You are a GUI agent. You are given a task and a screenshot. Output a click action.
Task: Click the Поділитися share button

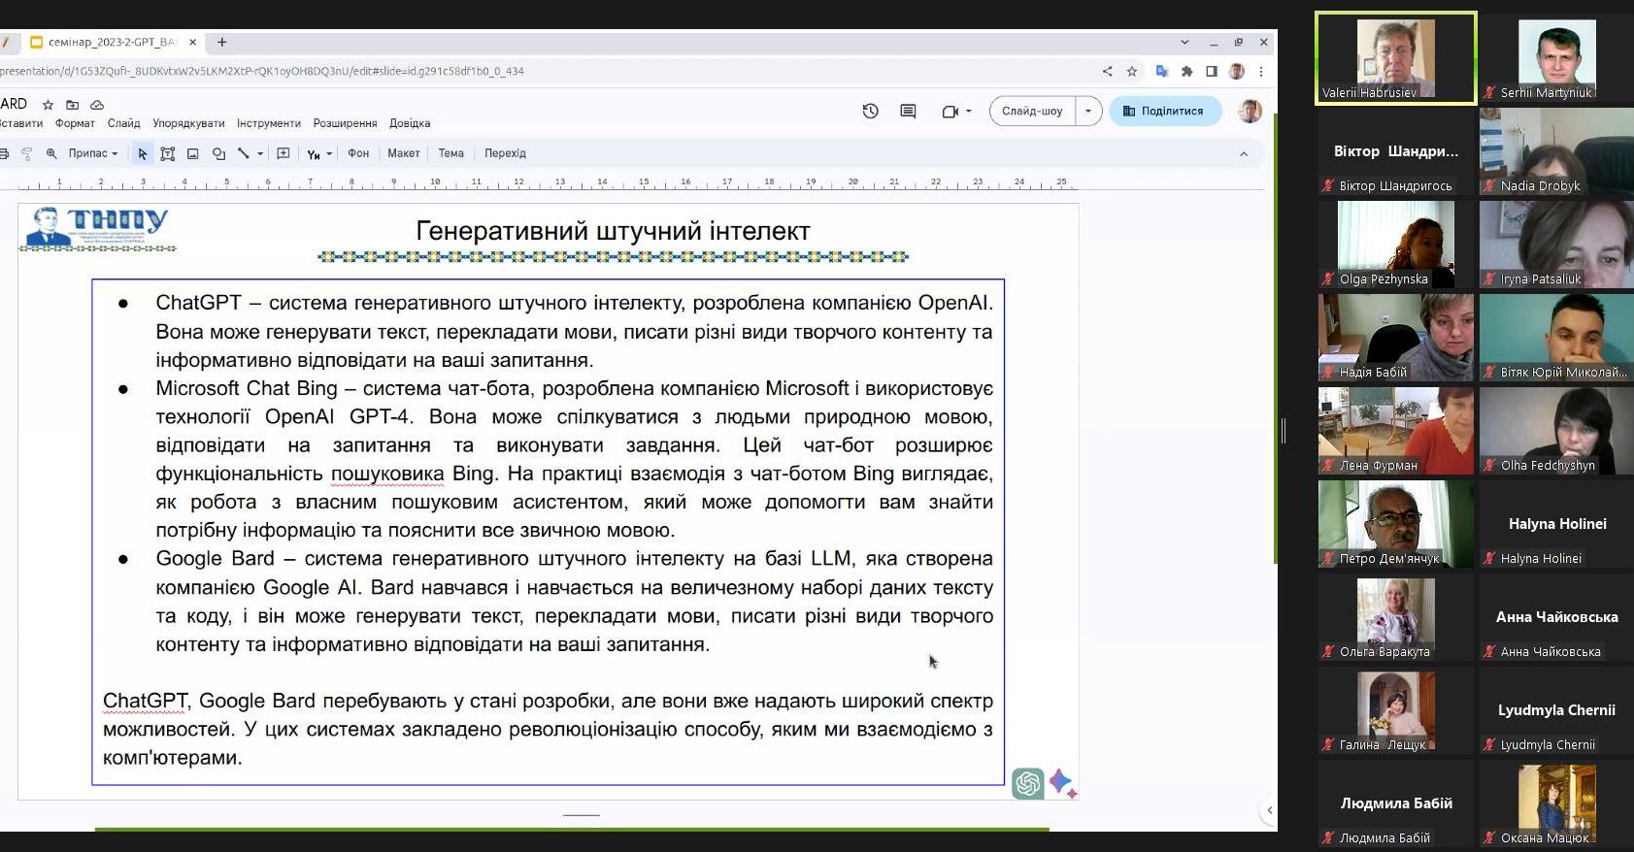click(x=1165, y=111)
